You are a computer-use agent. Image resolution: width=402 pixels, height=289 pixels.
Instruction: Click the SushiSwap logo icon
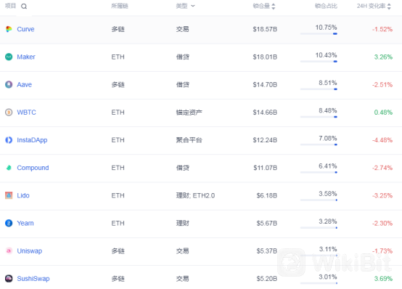point(9,279)
